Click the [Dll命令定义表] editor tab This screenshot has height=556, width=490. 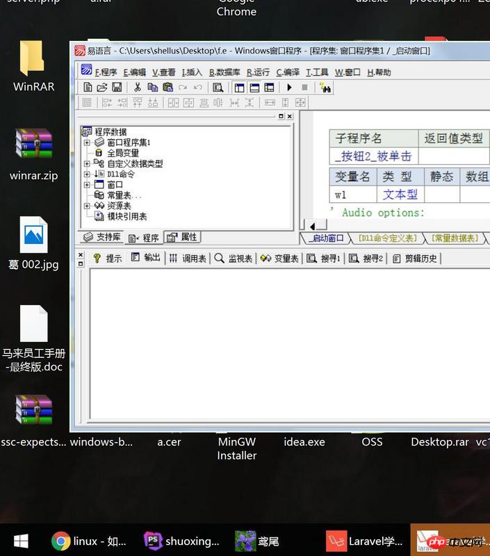point(387,238)
